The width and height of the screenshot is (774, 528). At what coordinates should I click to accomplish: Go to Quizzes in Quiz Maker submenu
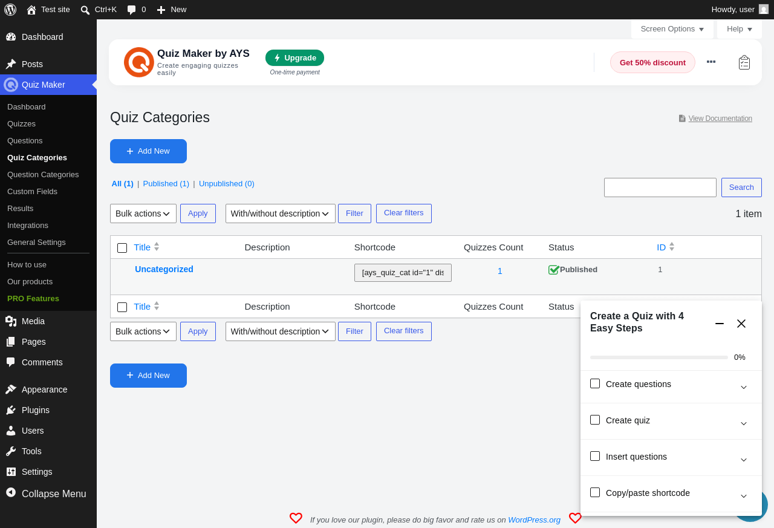click(x=21, y=124)
